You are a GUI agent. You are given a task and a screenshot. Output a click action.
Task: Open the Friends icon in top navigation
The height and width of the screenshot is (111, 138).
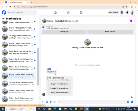coord(68,12)
